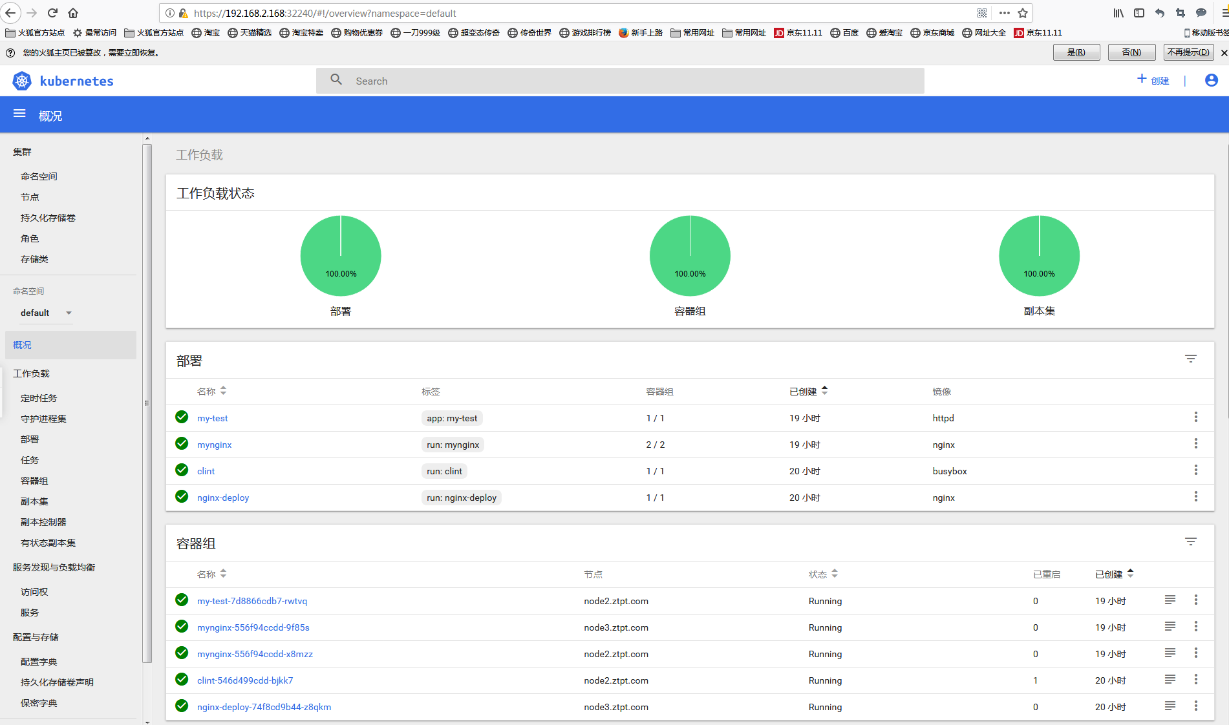This screenshot has width=1229, height=725.
Task: Click browser reload button
Action: pos(52,13)
